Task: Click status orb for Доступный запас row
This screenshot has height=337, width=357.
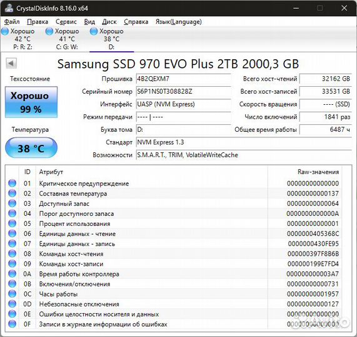Action: [12, 203]
